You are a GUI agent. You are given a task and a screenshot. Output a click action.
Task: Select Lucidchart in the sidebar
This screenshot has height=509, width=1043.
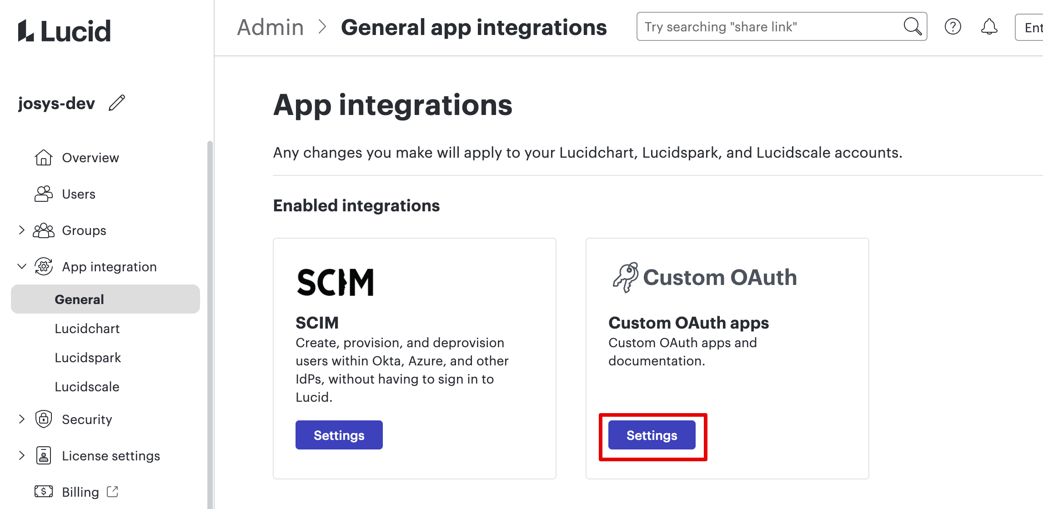point(87,329)
